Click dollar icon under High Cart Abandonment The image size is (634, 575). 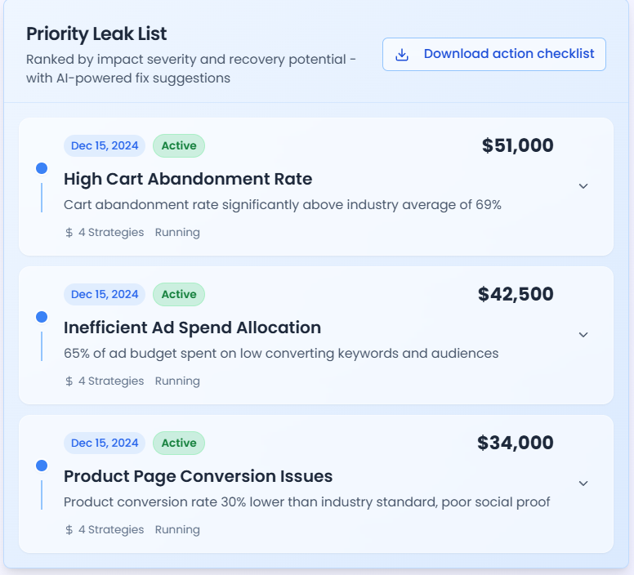coord(69,233)
